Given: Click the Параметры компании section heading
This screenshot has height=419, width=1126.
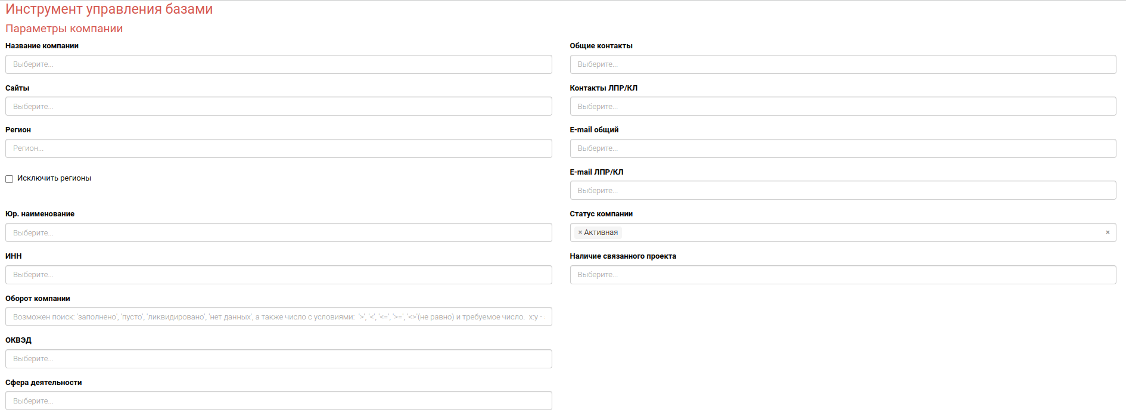Looking at the screenshot, I should 64,29.
